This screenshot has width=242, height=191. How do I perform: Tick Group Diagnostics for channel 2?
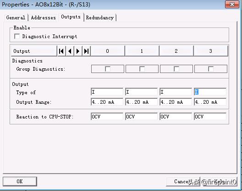coord(176,69)
